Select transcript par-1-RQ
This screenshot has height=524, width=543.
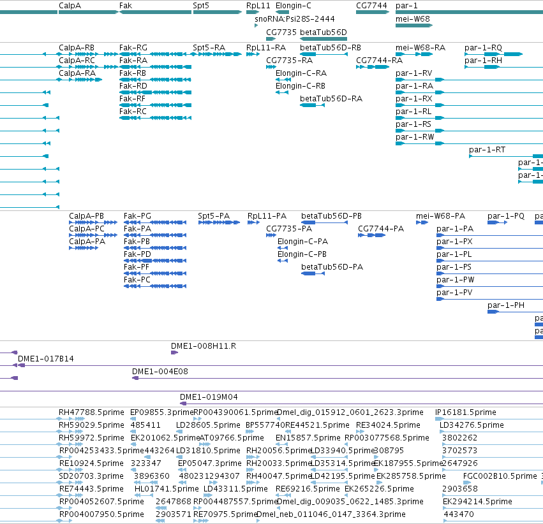pyautogui.click(x=484, y=47)
